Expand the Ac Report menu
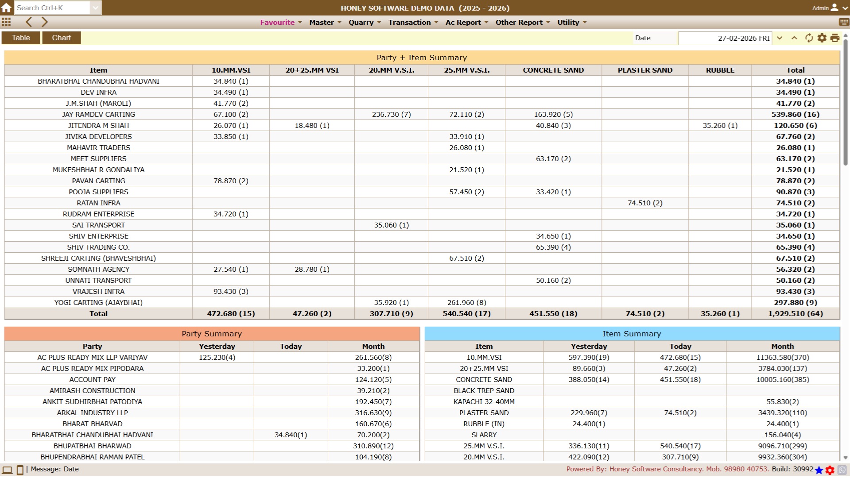The image size is (850, 478). (x=466, y=22)
